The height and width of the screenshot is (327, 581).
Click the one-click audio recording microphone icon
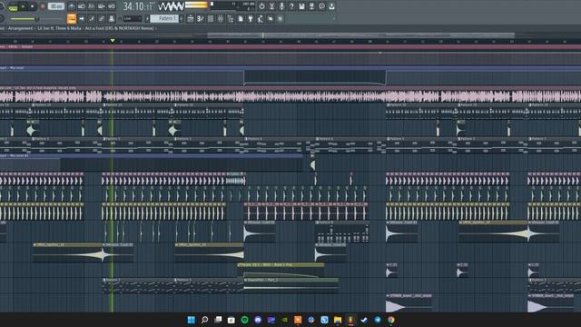(x=281, y=6)
